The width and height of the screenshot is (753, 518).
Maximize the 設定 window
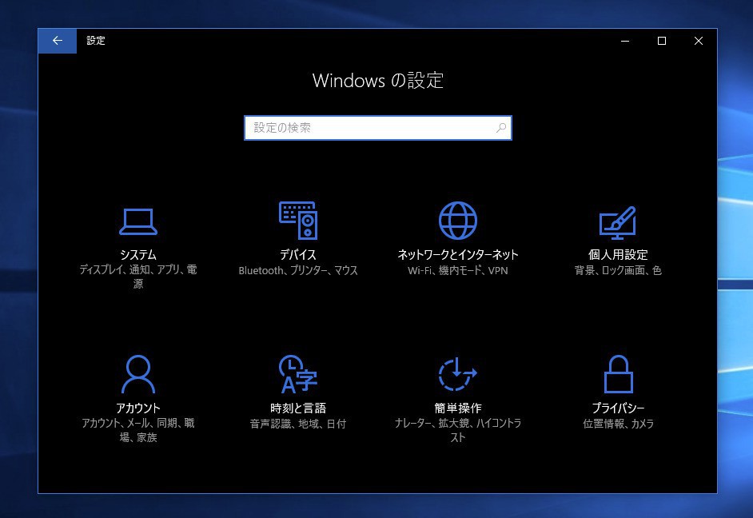coord(662,41)
